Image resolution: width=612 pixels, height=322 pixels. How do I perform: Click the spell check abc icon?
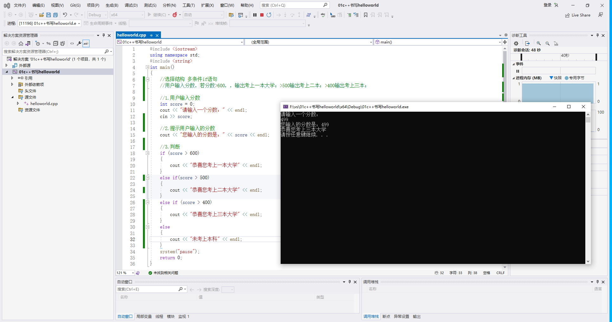click(323, 15)
